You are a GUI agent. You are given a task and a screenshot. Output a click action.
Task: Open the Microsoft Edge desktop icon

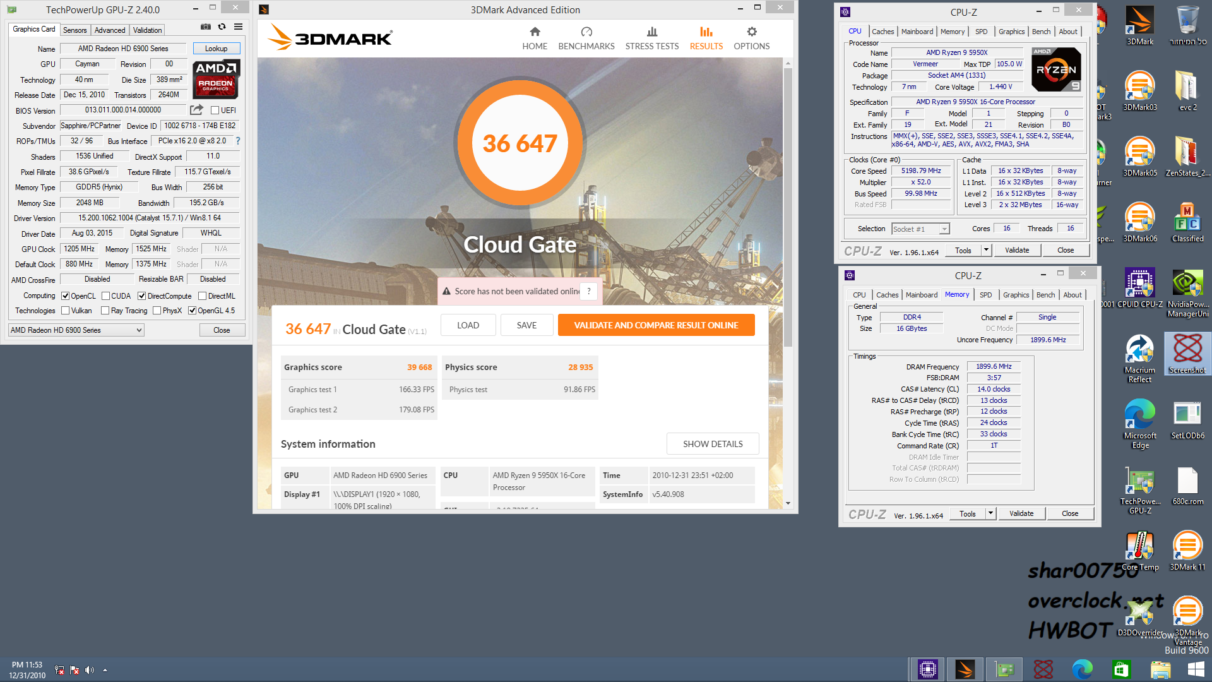[1140, 424]
